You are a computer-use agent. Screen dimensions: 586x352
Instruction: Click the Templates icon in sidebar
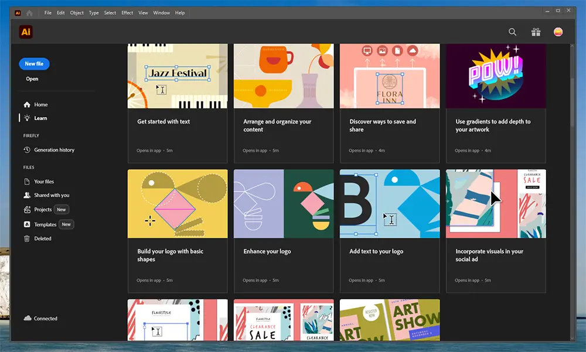[27, 224]
